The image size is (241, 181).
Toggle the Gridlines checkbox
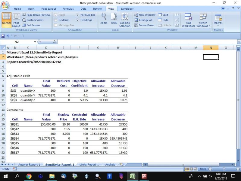(56, 20)
